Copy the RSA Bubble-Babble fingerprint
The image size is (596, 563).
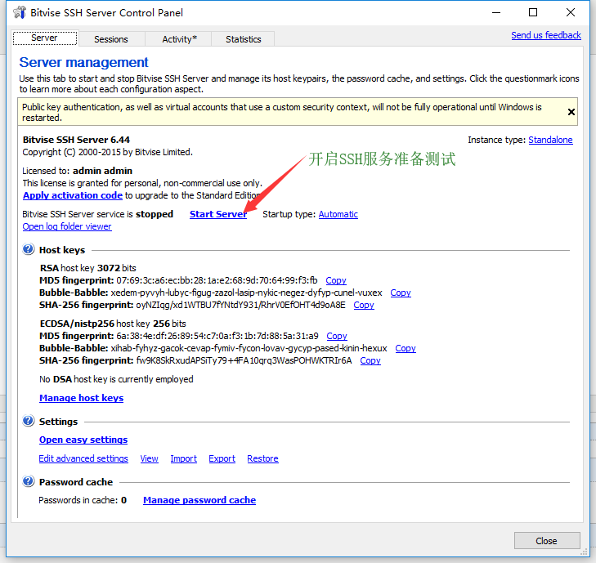pyautogui.click(x=401, y=293)
